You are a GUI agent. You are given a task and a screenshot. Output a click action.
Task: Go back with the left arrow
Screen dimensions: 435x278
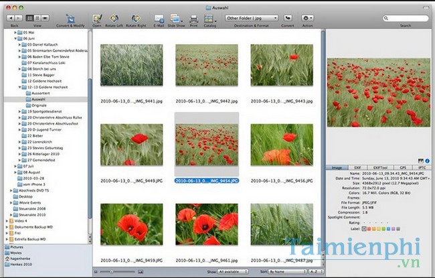pos(11,18)
